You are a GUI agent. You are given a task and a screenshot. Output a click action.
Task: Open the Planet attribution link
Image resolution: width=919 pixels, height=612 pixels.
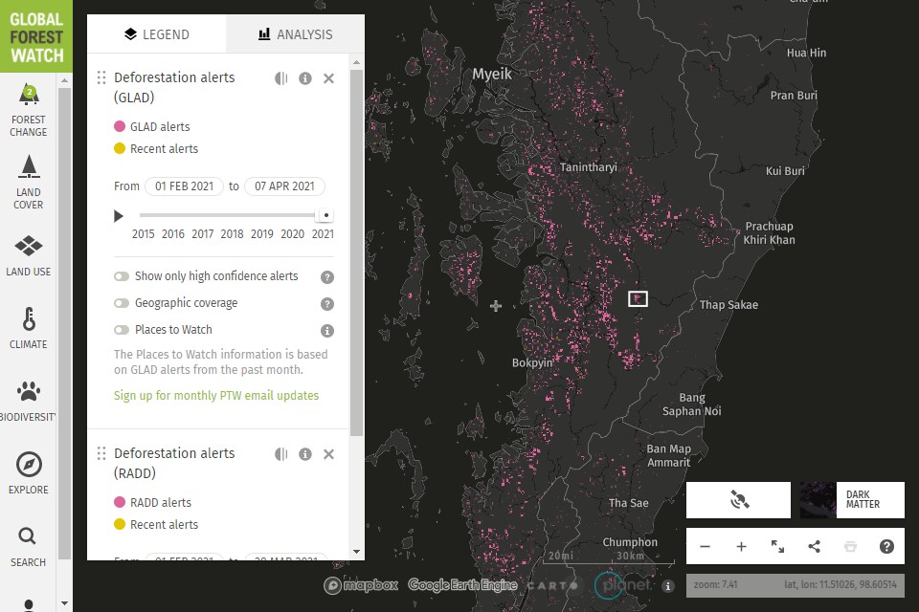pyautogui.click(x=623, y=585)
